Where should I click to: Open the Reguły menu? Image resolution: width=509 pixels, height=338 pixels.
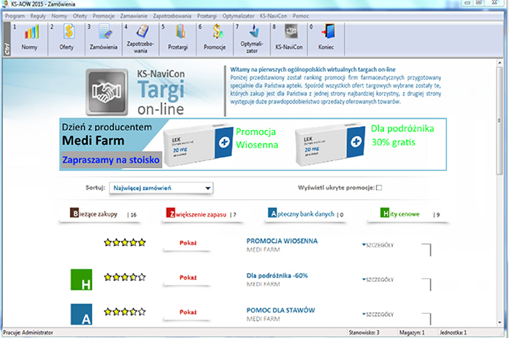(x=38, y=16)
